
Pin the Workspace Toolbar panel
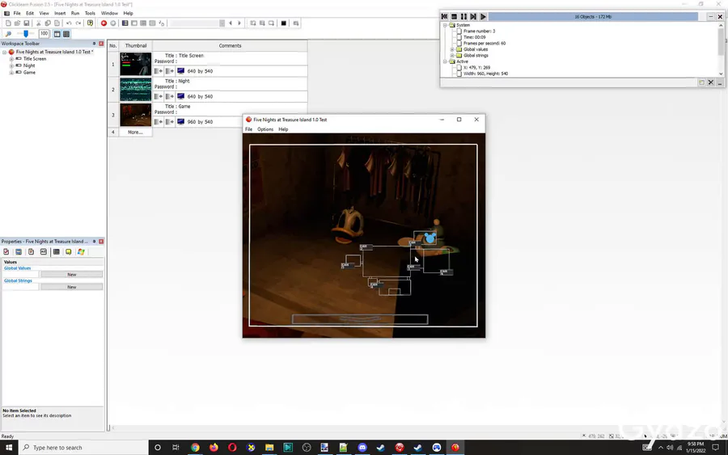[x=95, y=44]
